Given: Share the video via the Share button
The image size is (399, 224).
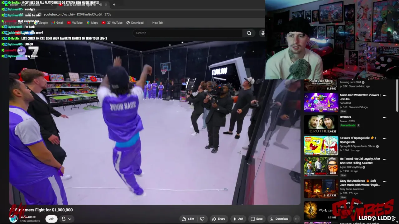Looking at the screenshot, I should pyautogui.click(x=219, y=219).
